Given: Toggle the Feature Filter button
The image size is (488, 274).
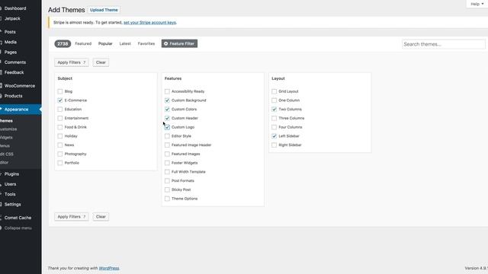Looking at the screenshot, I should [x=179, y=44].
